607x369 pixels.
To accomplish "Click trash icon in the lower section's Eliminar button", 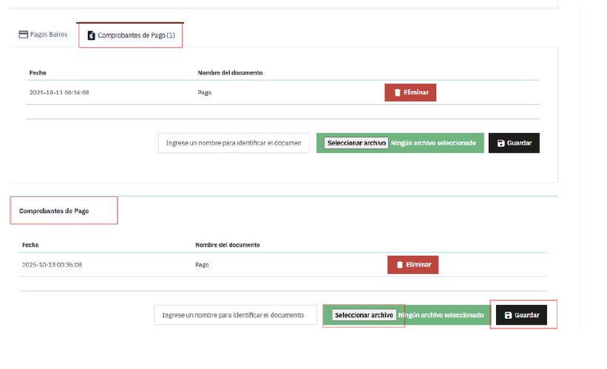I will click(x=400, y=265).
